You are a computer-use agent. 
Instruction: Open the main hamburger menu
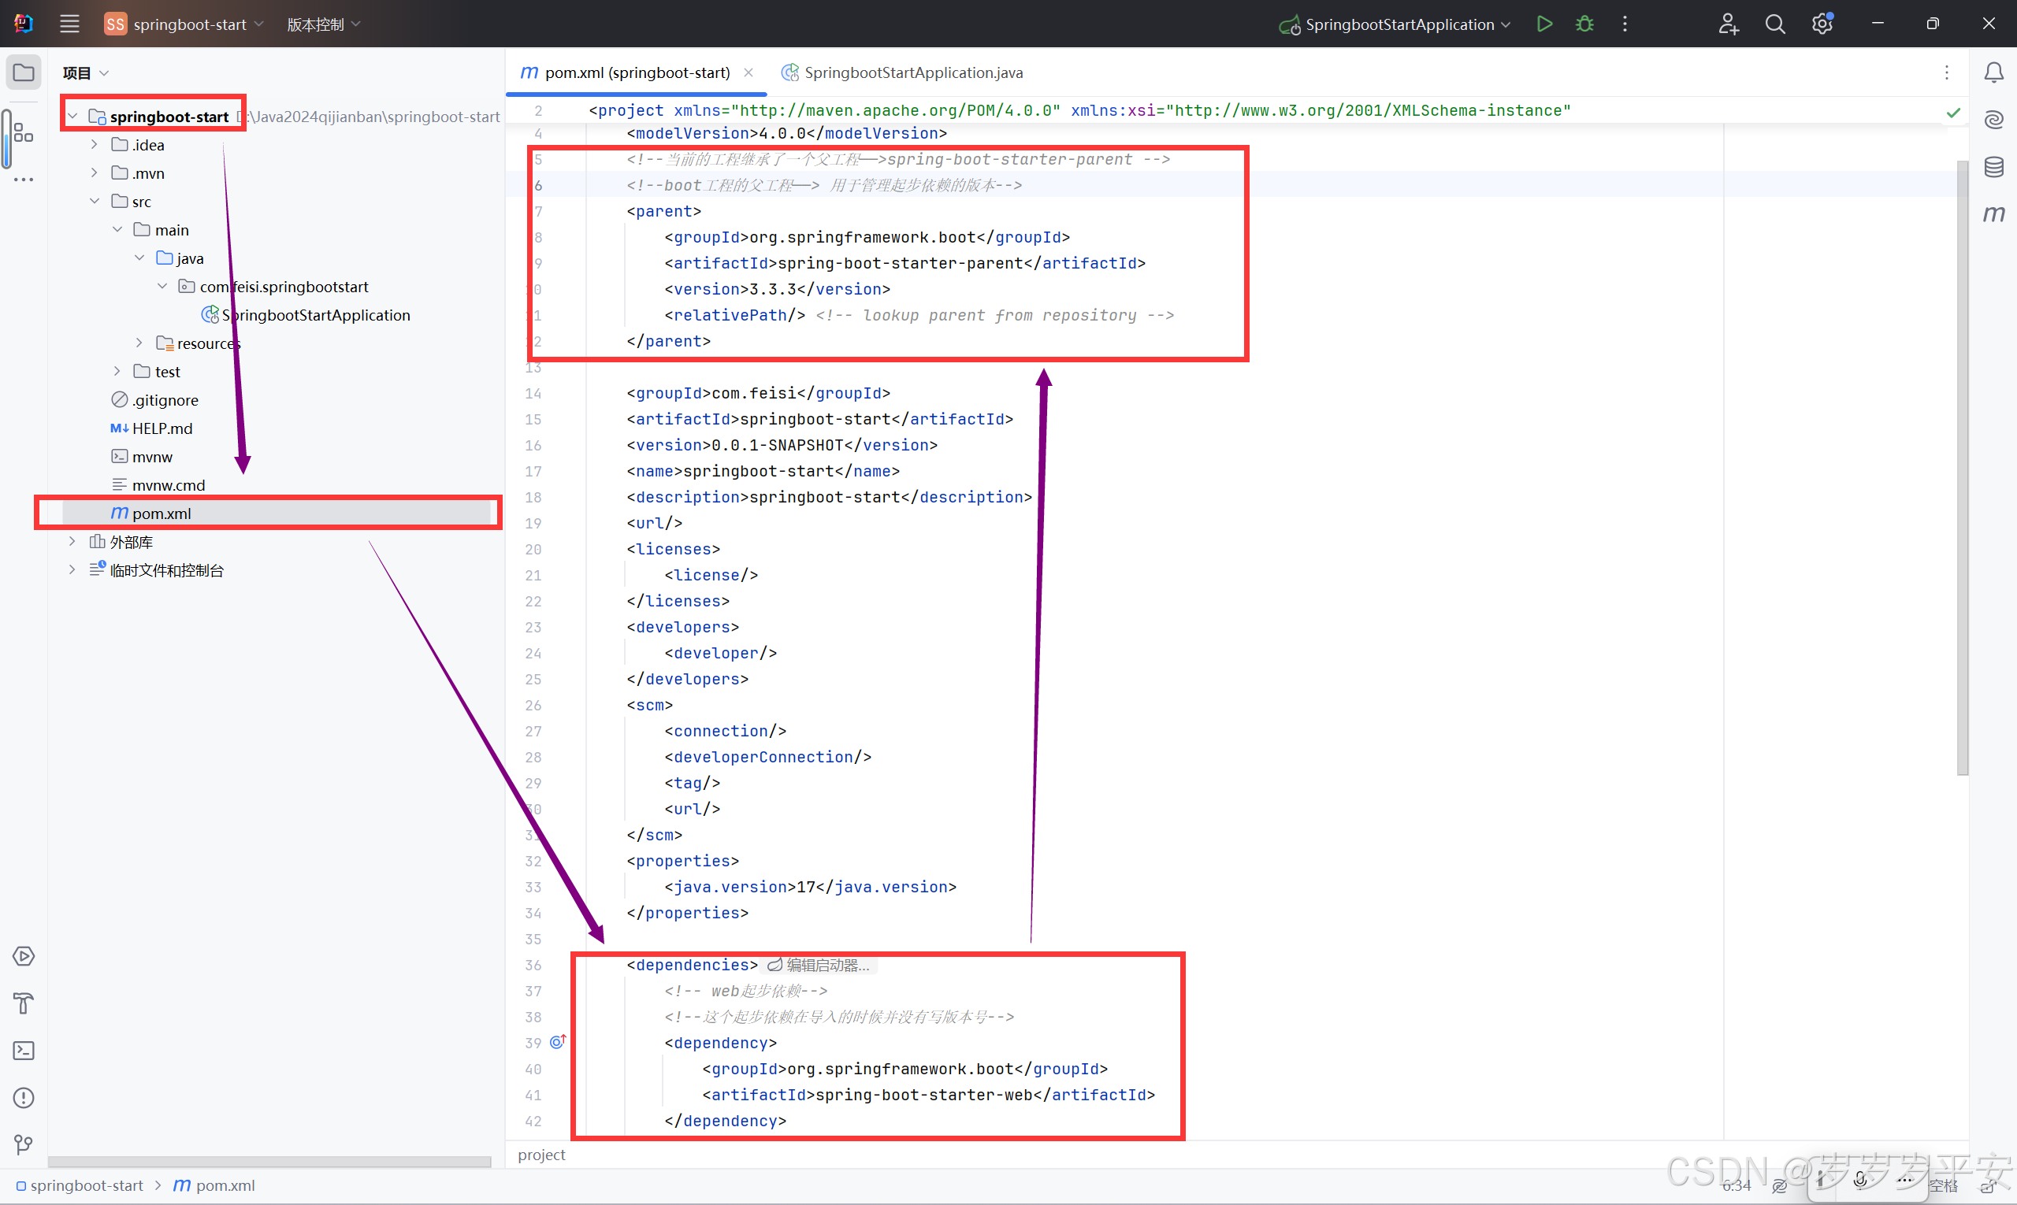click(x=69, y=24)
